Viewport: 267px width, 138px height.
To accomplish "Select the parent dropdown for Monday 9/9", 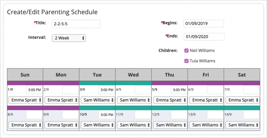I will (x=62, y=125).
